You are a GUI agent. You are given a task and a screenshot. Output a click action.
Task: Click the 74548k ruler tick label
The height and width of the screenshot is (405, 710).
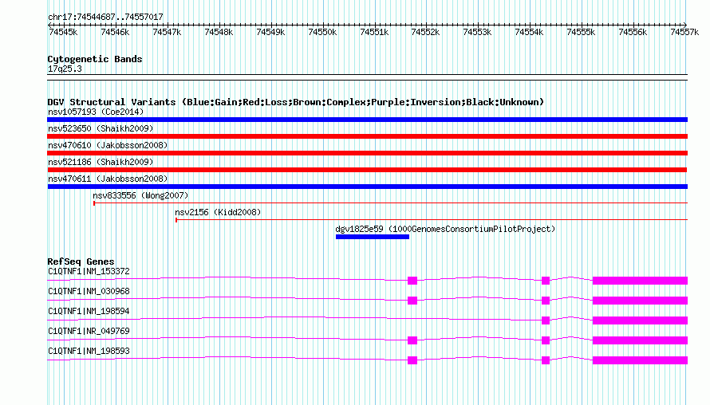[219, 32]
